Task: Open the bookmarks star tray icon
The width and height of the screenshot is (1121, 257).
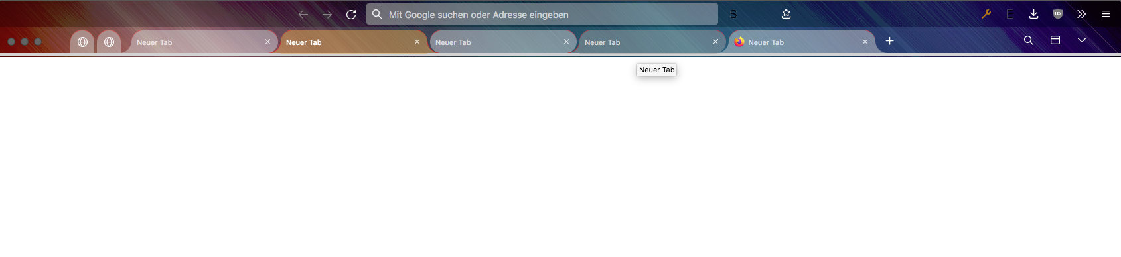Action: point(786,14)
